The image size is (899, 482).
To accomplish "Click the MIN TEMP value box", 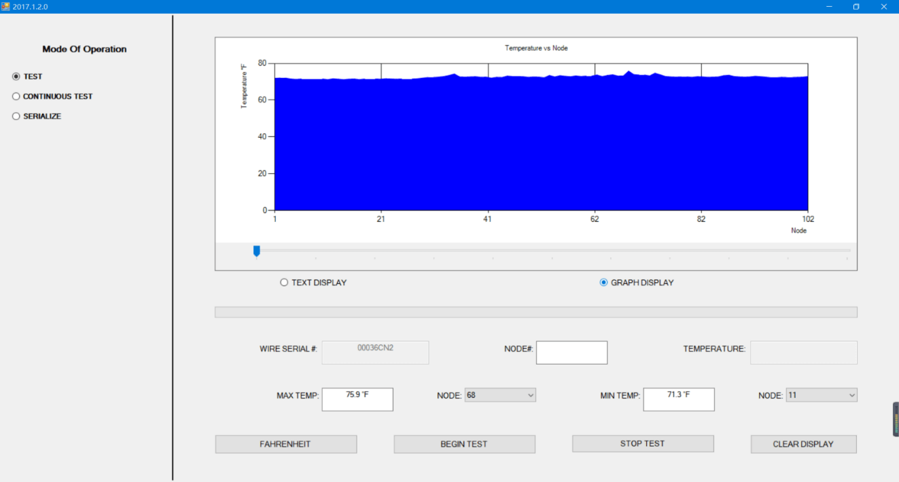I will [x=678, y=399].
